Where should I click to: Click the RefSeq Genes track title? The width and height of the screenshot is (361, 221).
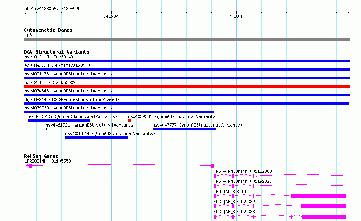(x=41, y=156)
